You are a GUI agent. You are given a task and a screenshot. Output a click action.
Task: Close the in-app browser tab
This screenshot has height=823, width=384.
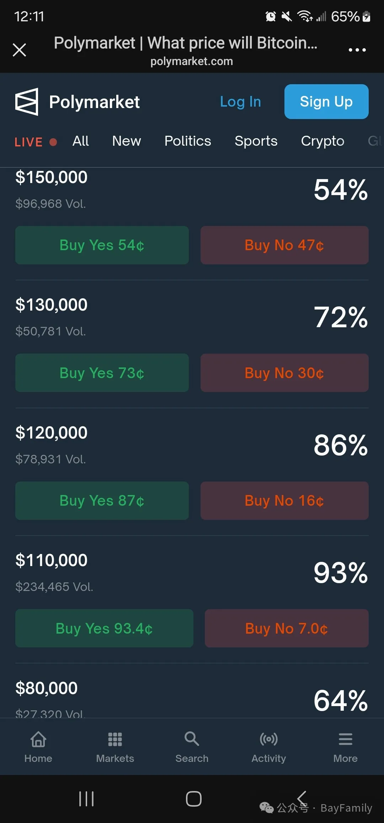point(19,50)
